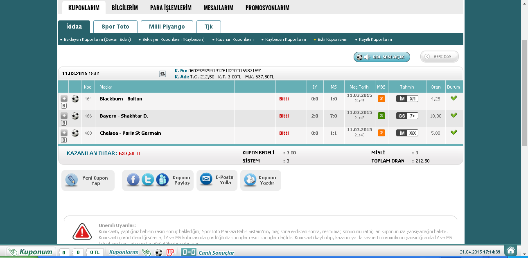Click the green MBS 3 badge for Bayern - Shakhtar D.
The image size is (528, 258).
(381, 116)
